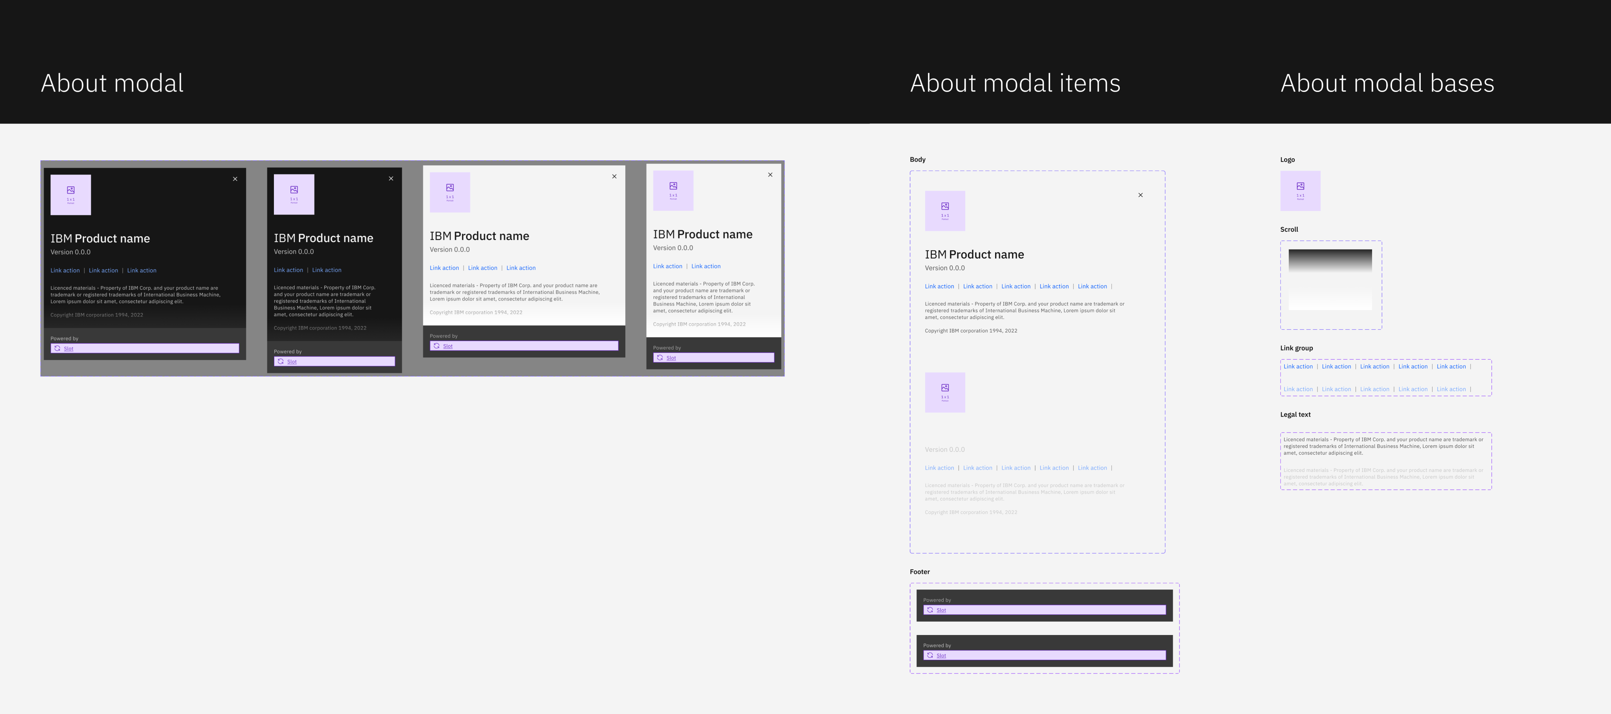
Task: Open fifth Link action in Body item top row
Action: 1092,286
